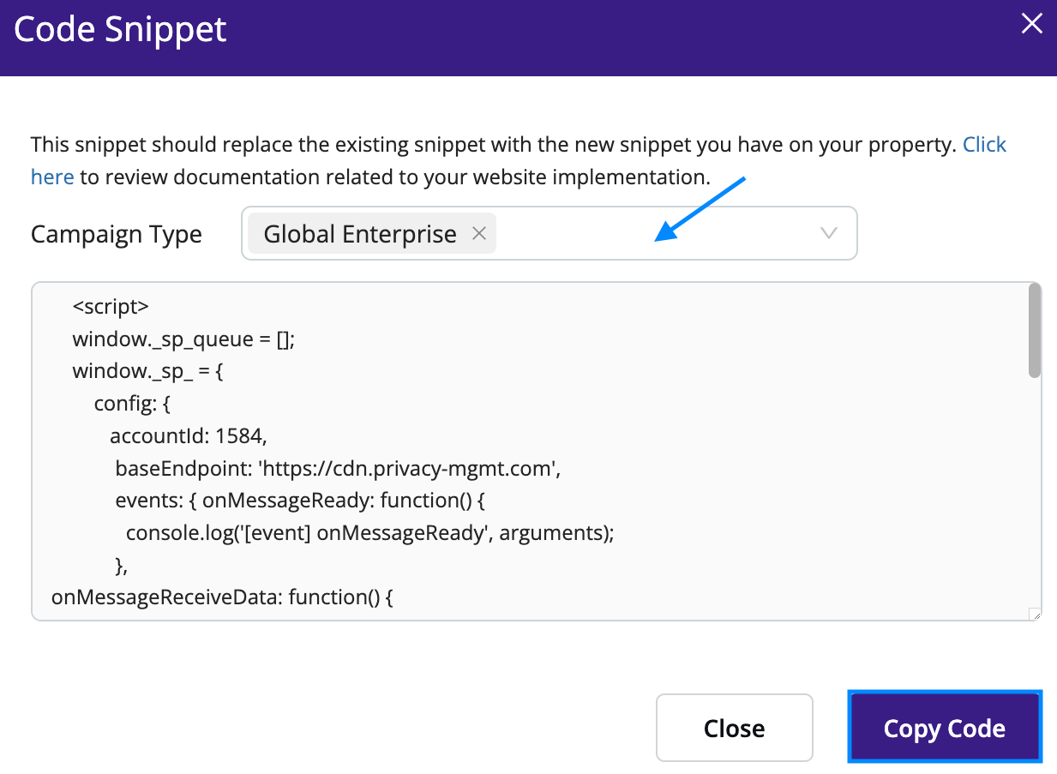This screenshot has height=774, width=1057.
Task: Click the code snippet vertical scrollbar thumb
Action: [x=1035, y=330]
